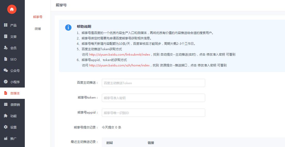Open the 产品 menu item
The image size is (285, 147).
click(13, 25)
